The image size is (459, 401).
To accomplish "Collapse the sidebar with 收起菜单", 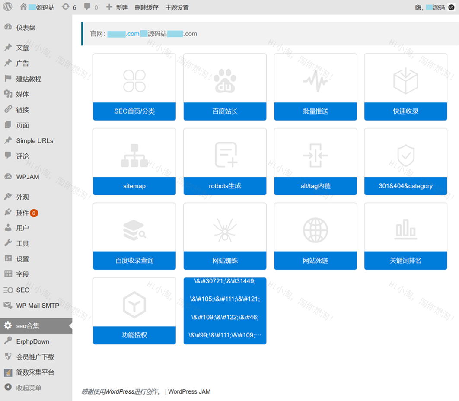I will [x=29, y=388].
